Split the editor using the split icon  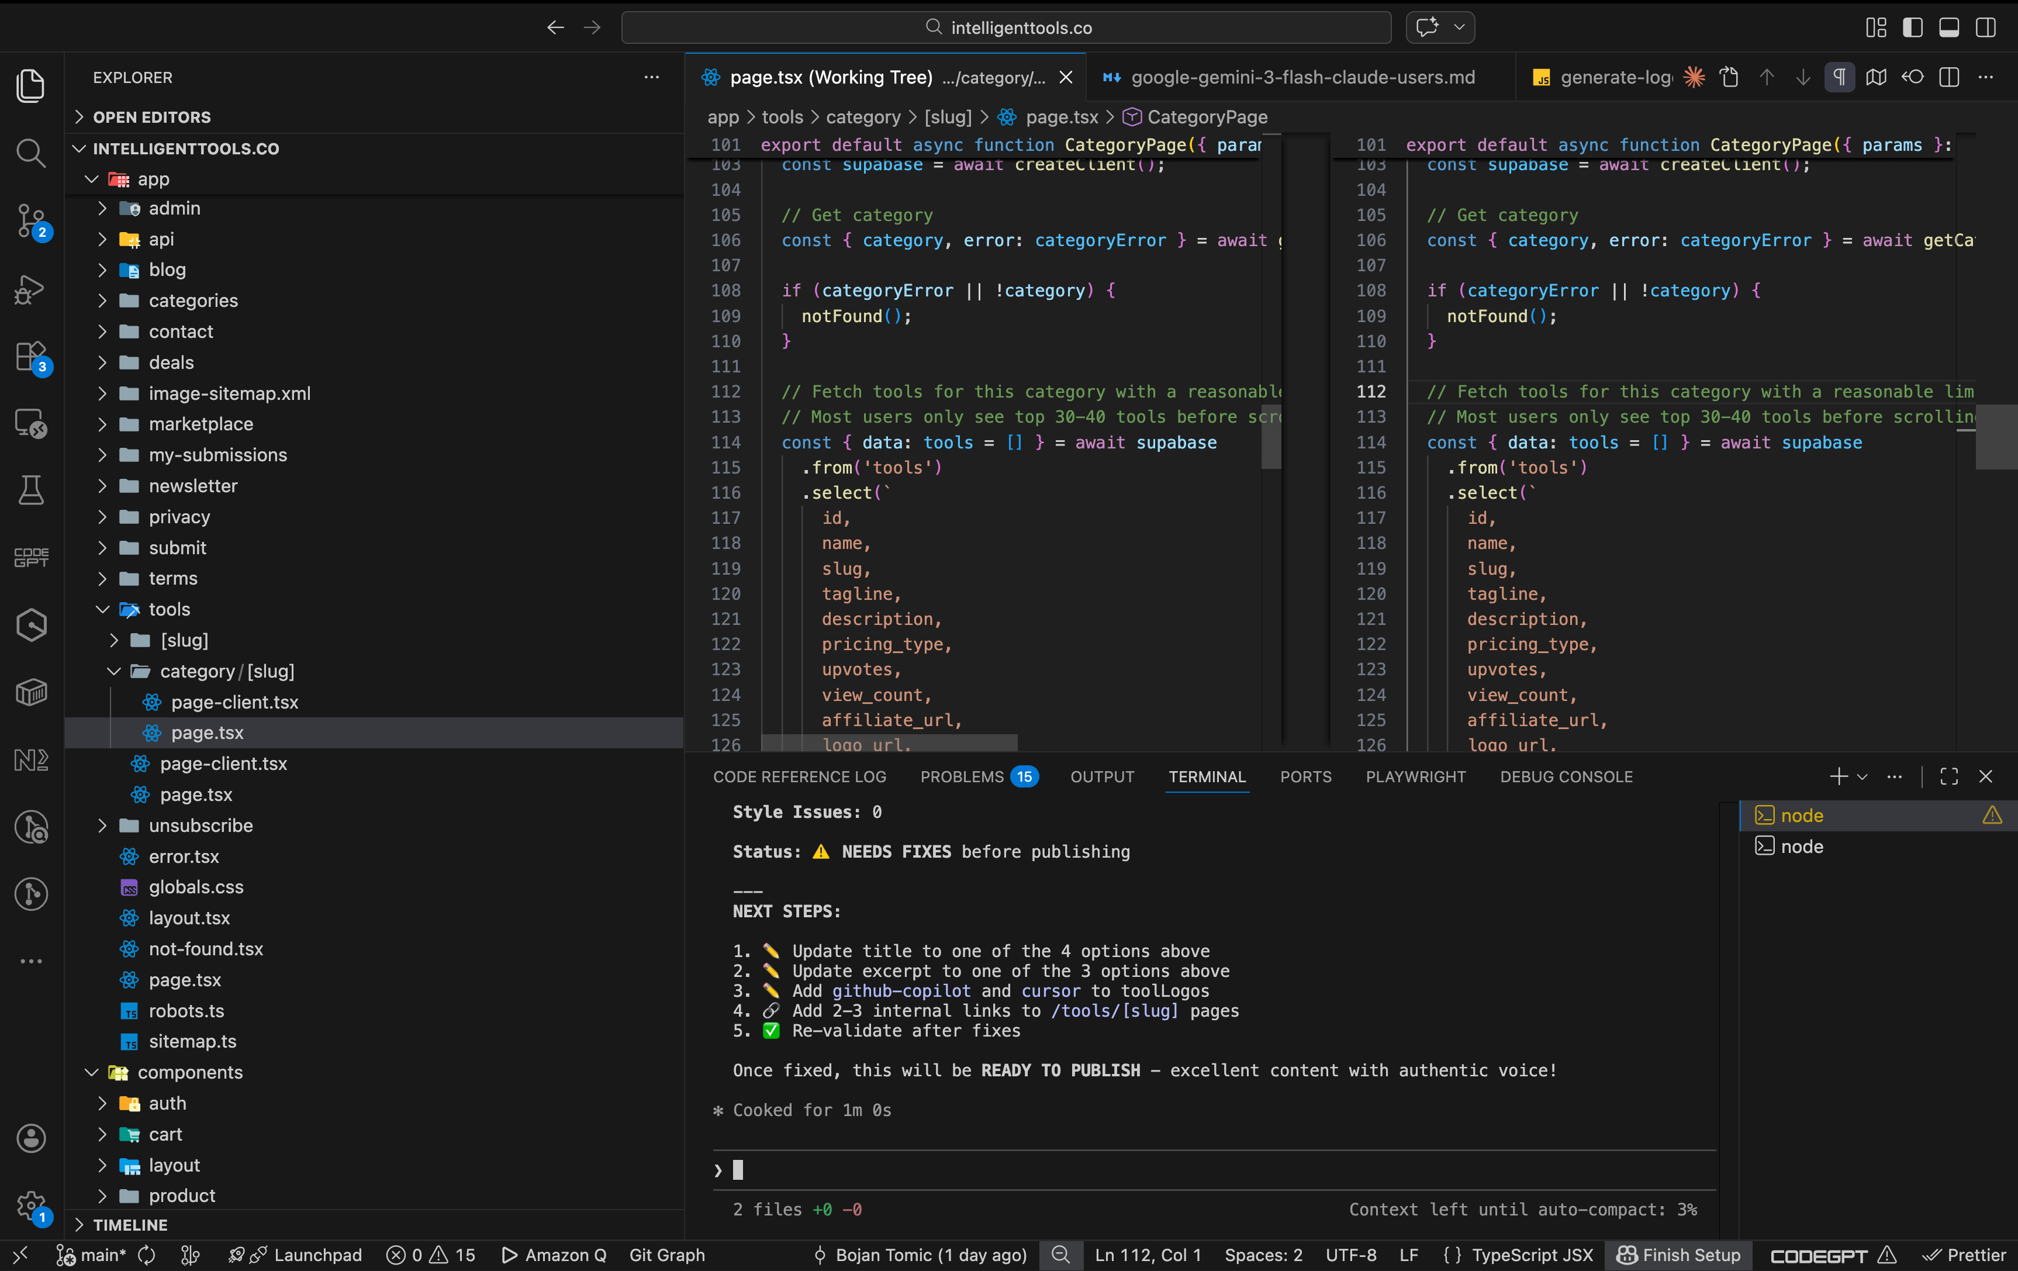1949,77
